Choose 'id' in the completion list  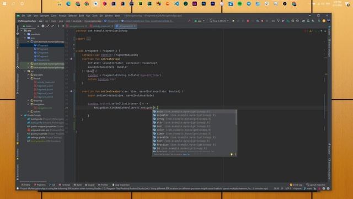pos(194,148)
